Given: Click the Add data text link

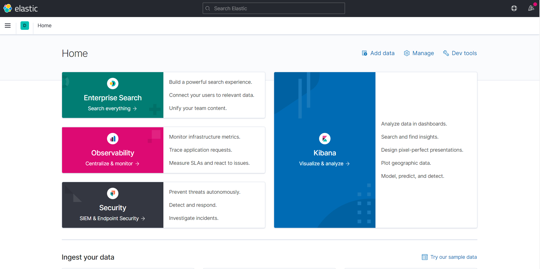Looking at the screenshot, I should 382,53.
